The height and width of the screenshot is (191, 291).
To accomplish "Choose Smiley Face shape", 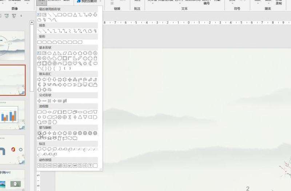I will pos(70,63).
